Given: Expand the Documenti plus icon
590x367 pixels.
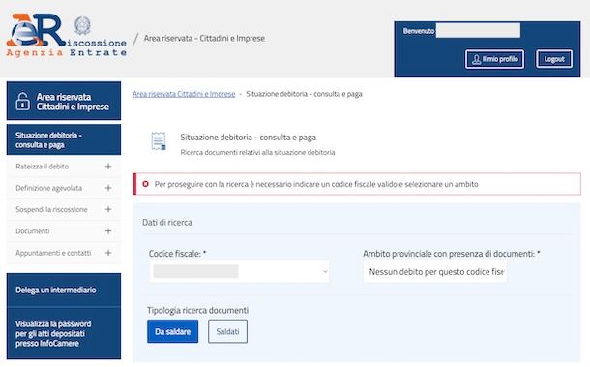Looking at the screenshot, I should coord(108,231).
